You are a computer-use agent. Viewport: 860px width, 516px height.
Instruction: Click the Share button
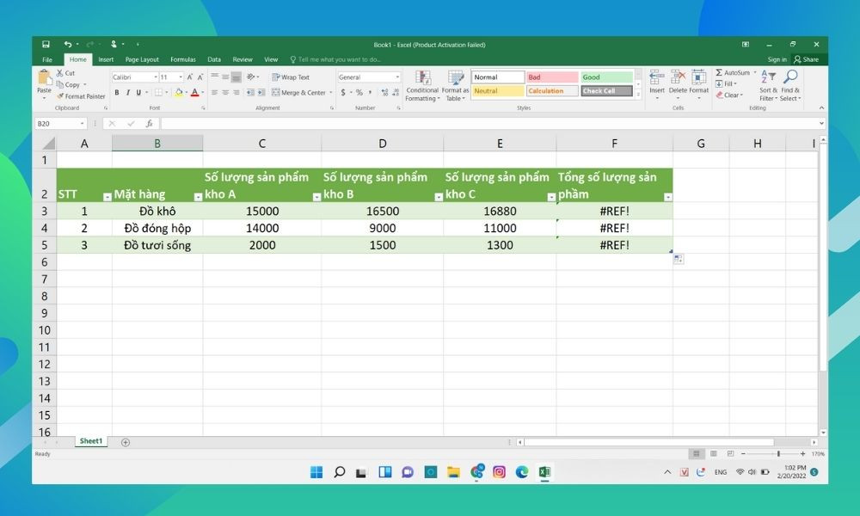pos(807,59)
